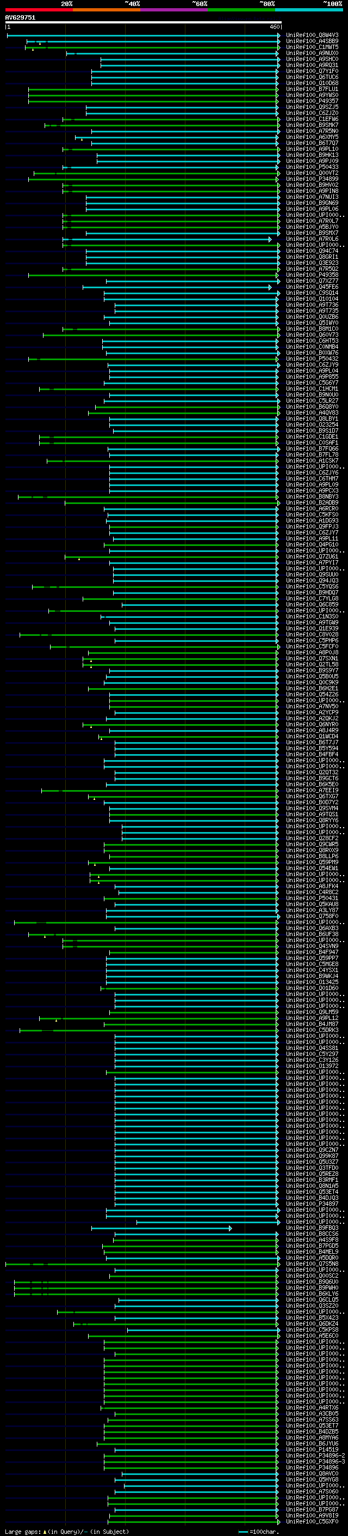
Task: Open hit UniRef100_A4RTX6
Action: (312, 1407)
